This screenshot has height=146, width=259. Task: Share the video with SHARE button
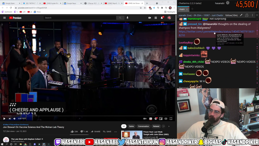pos(96,131)
